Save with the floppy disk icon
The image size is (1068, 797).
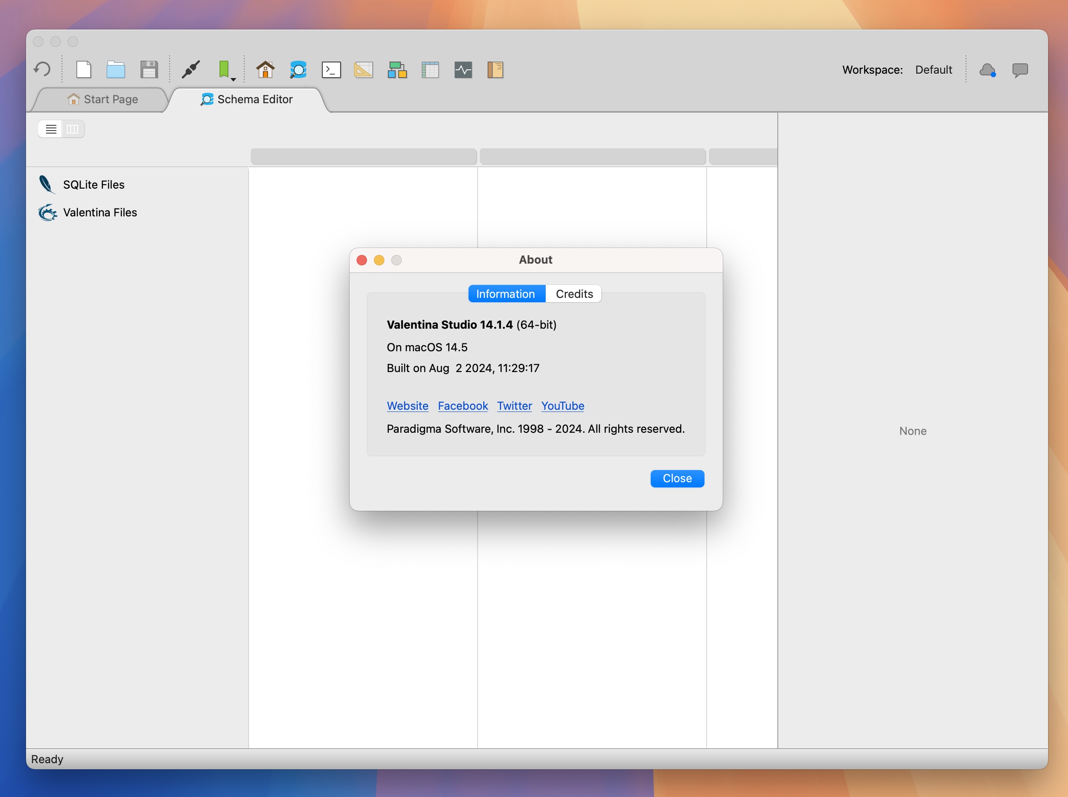[149, 69]
